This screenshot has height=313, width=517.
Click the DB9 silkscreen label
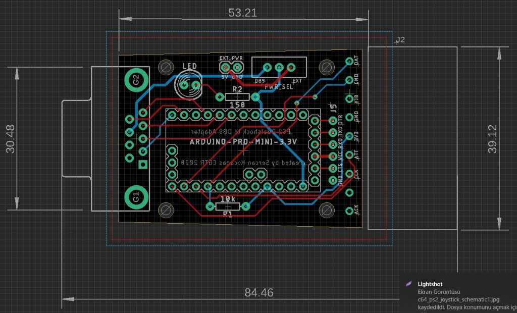pos(259,81)
